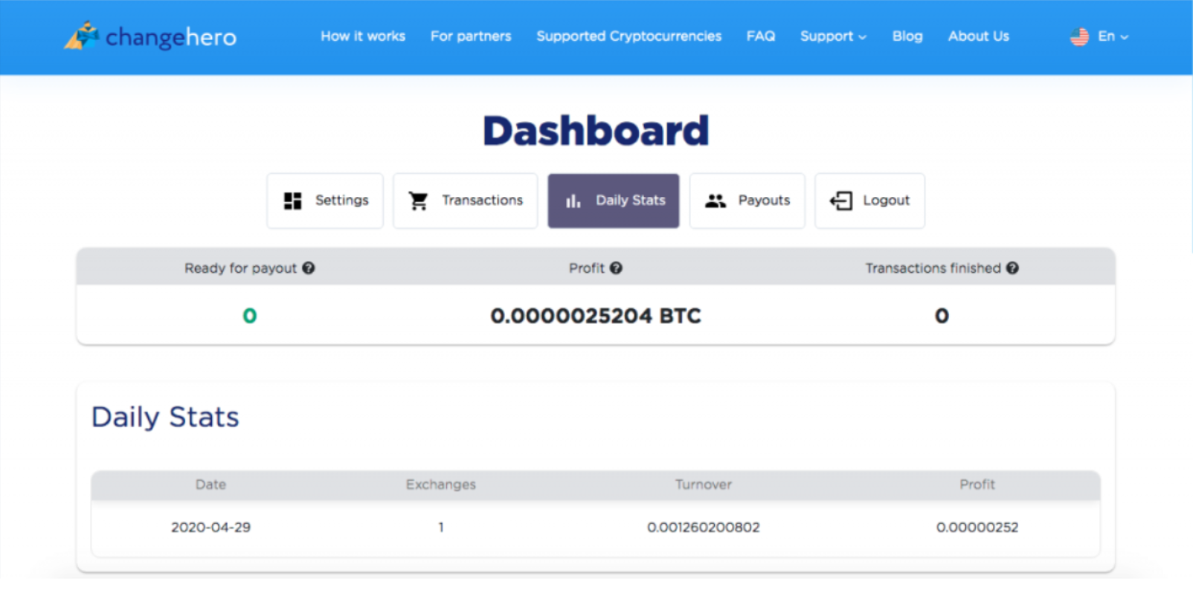This screenshot has height=590, width=1193.
Task: Open Supported Cryptocurrencies page
Action: [x=628, y=36]
